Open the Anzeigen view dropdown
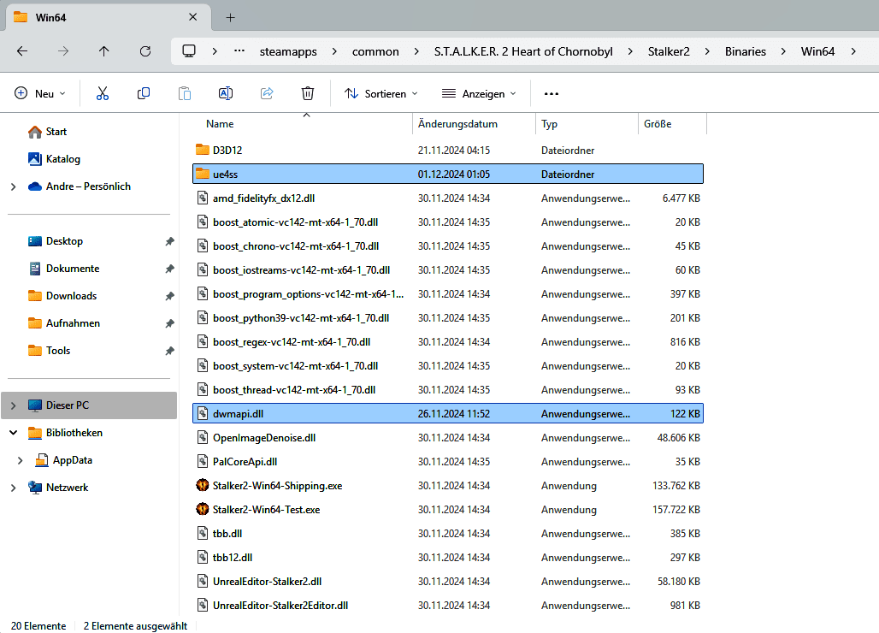 tap(479, 93)
